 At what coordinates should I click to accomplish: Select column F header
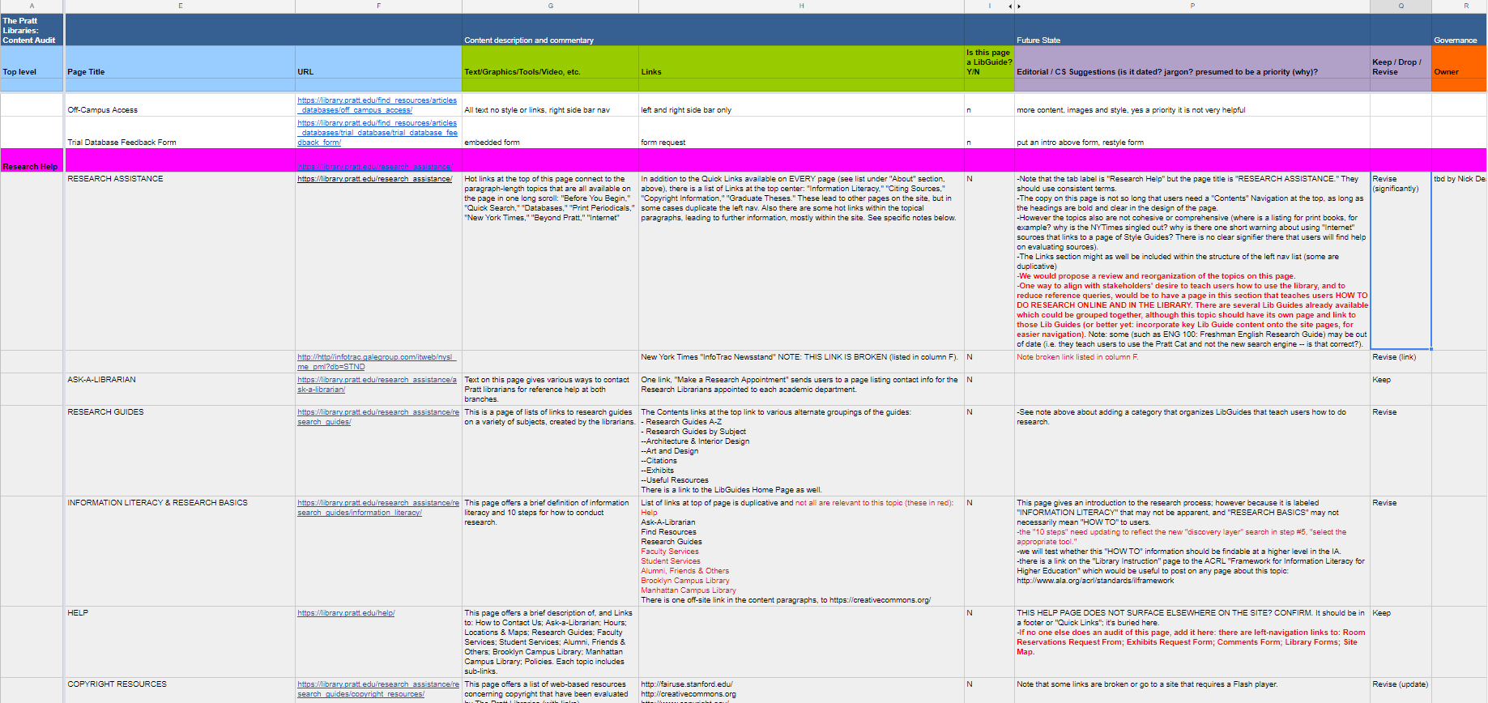(378, 6)
